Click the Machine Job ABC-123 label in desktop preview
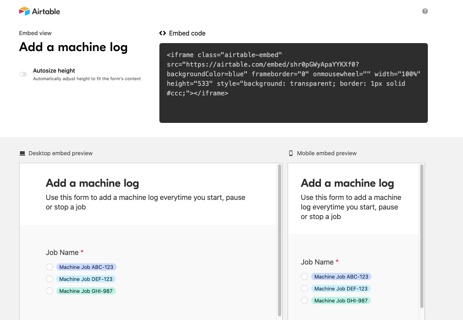Viewport: 463px width, 320px height. 86,267
